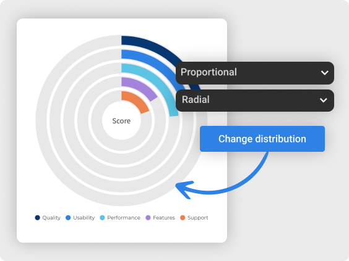Click the Performance legend dot
This screenshot has width=349, height=261.
(x=102, y=218)
